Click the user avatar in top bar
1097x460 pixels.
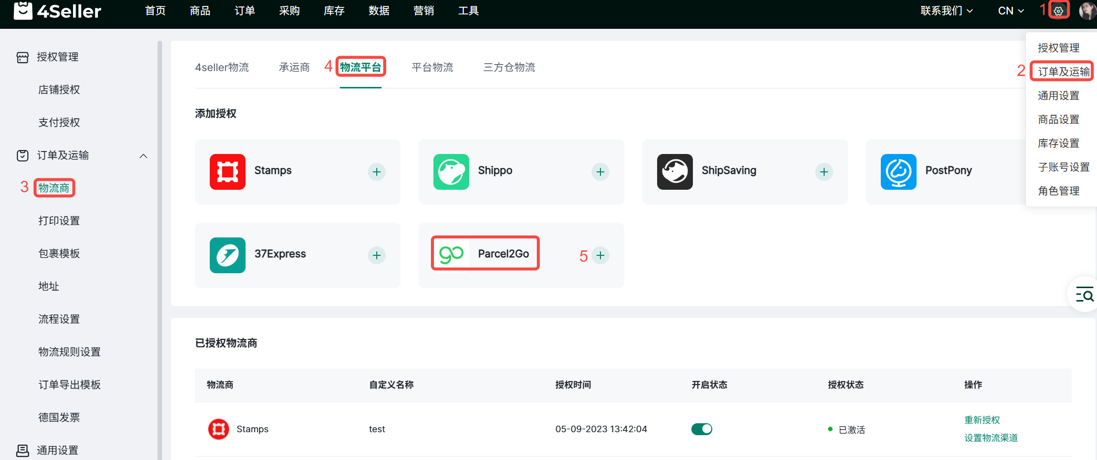[x=1087, y=11]
